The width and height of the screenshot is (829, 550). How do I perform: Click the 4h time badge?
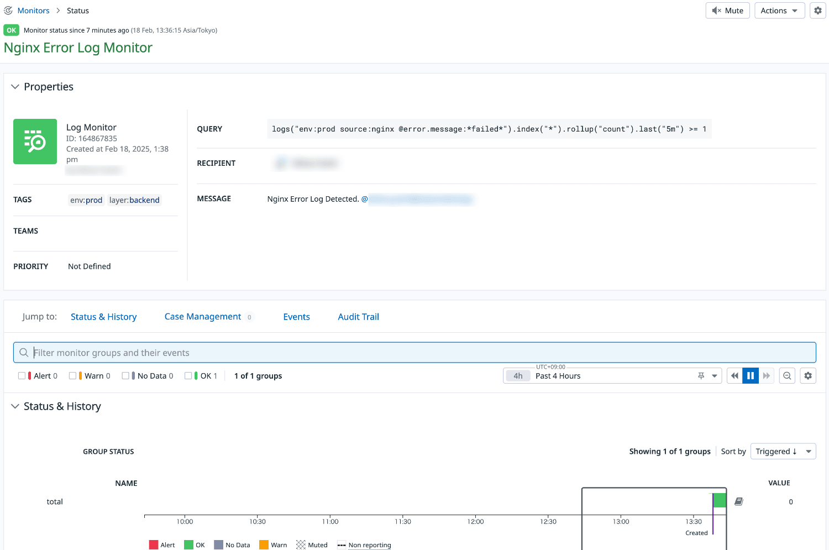coord(518,376)
